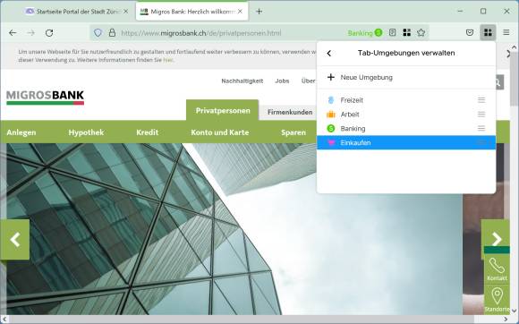This screenshot has height=324, width=519.
Task: Click the Migros Bank logo
Action: (45, 98)
